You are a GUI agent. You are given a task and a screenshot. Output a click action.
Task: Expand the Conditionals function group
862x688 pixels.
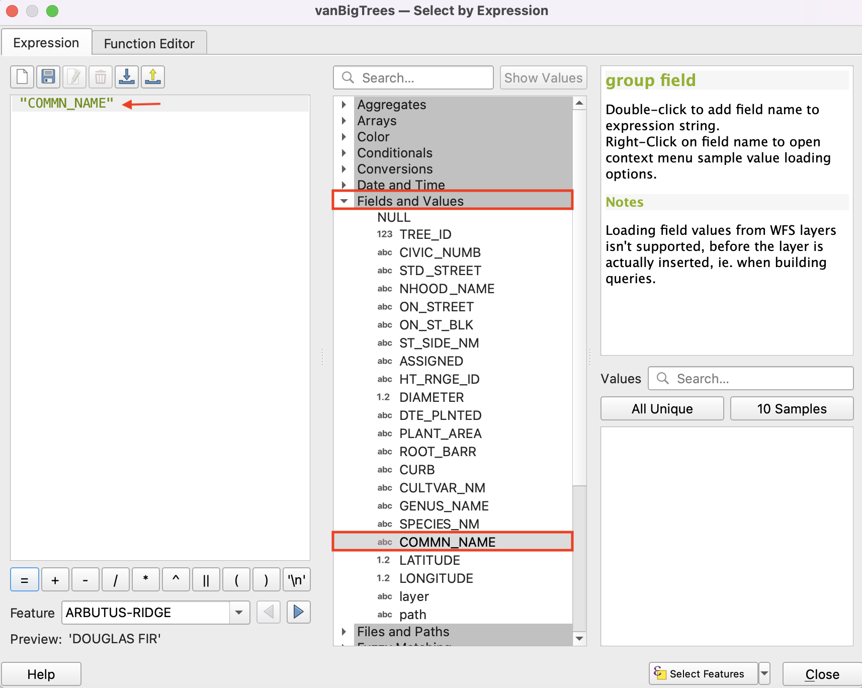[344, 153]
